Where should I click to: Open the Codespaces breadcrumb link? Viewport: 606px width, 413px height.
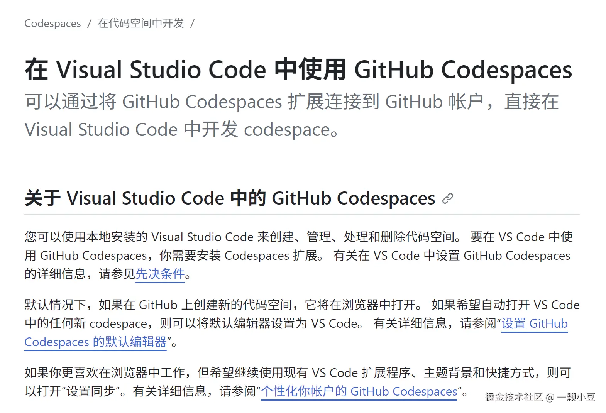(x=52, y=24)
